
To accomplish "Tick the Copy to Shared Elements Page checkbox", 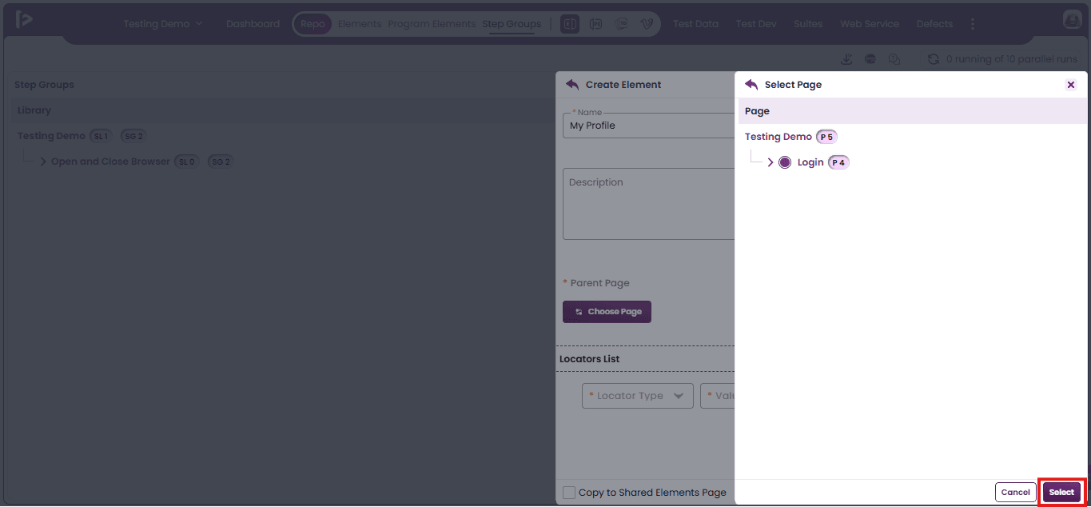I will pos(569,493).
